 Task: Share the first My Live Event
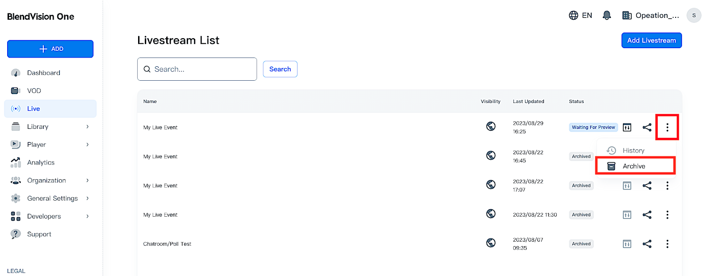click(x=647, y=128)
